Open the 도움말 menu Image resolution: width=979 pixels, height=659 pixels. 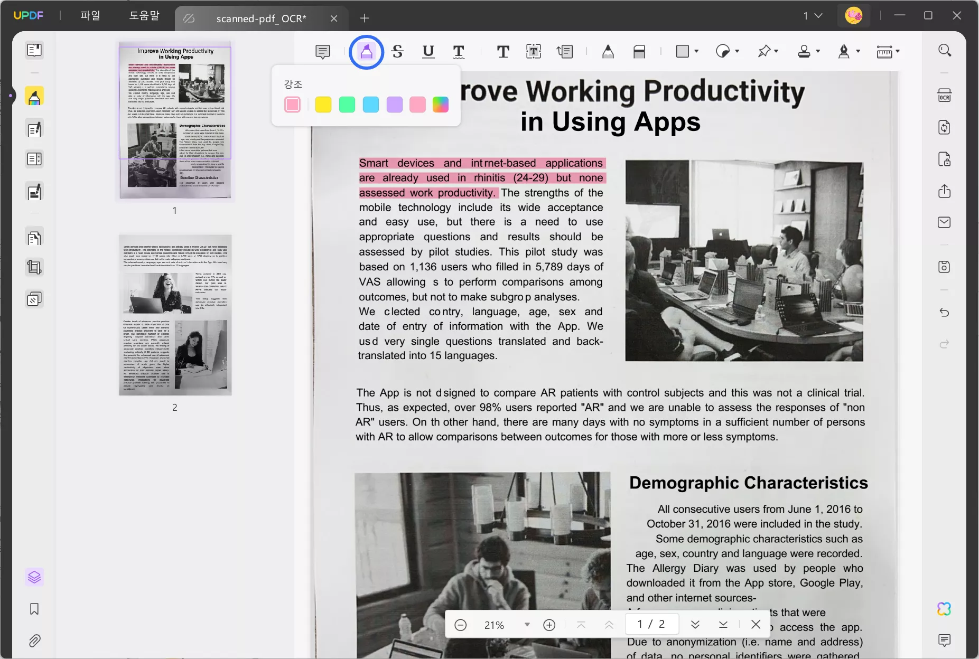tap(144, 15)
